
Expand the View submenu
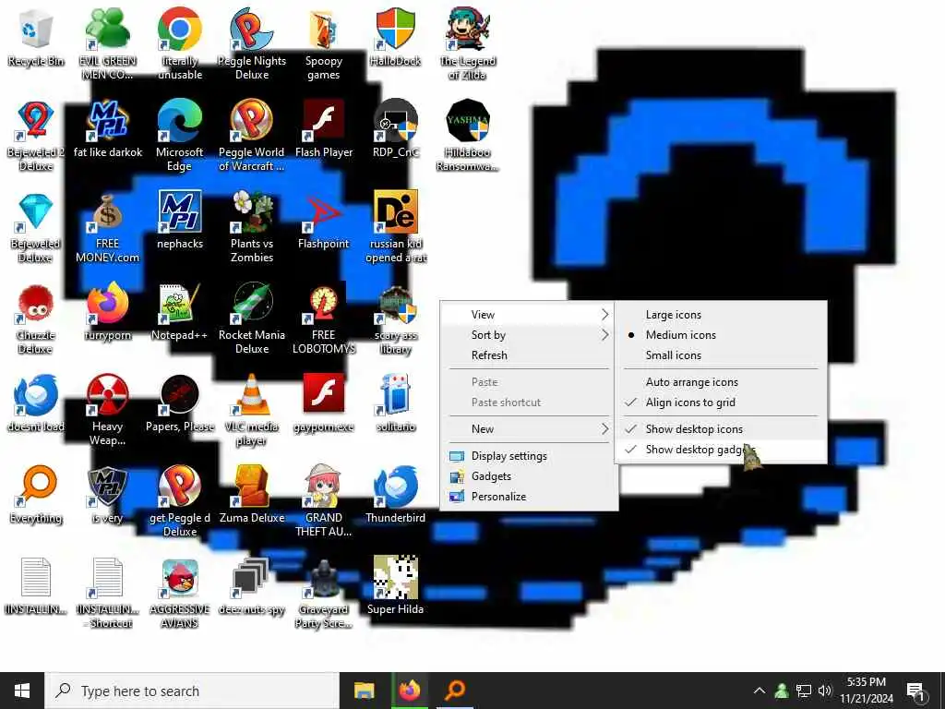[529, 315]
